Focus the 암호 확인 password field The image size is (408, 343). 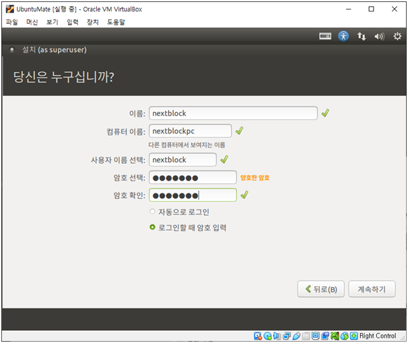(193, 195)
